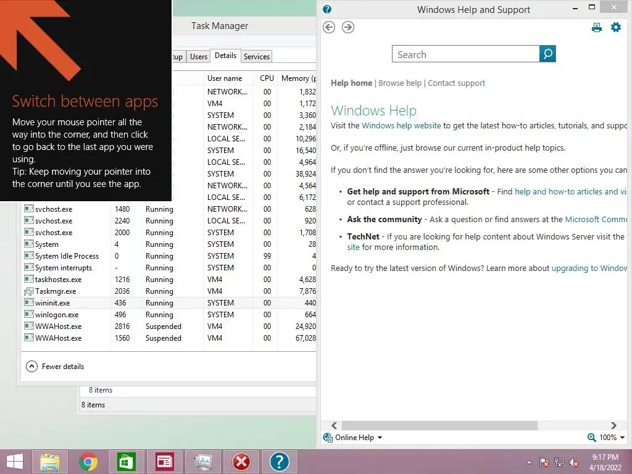The image size is (632, 474).
Task: Click the TechNet site link
Action: [353, 247]
